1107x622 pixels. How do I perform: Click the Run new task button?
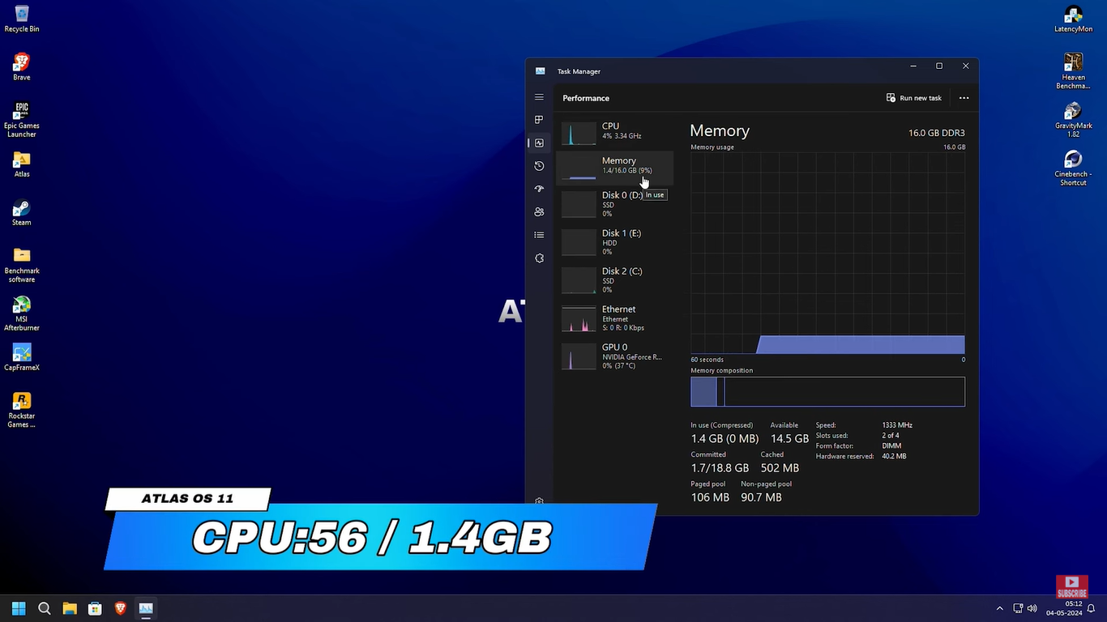[x=914, y=98]
